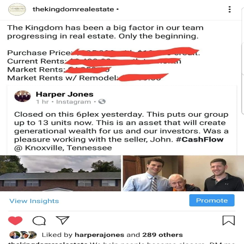This screenshot has height=244, width=244.
Task: Click the Harper Jones profile picture
Action: click(x=22, y=96)
